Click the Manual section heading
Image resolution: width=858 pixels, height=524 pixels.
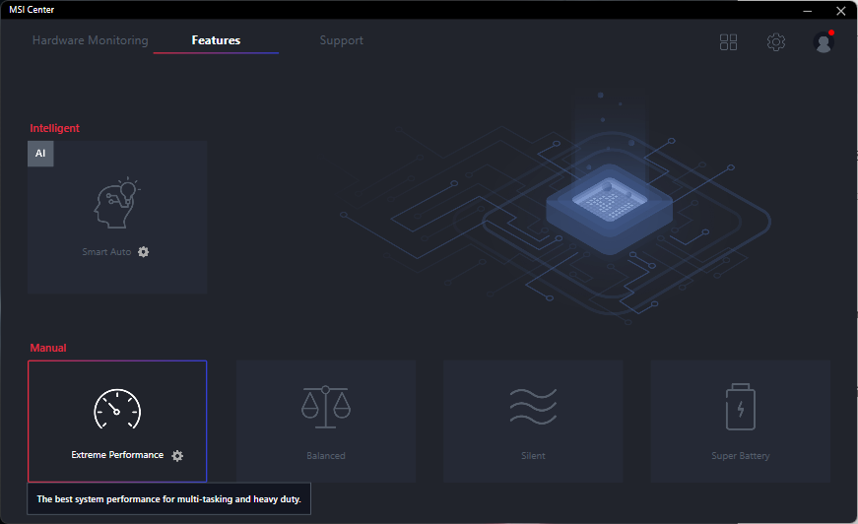pos(48,348)
